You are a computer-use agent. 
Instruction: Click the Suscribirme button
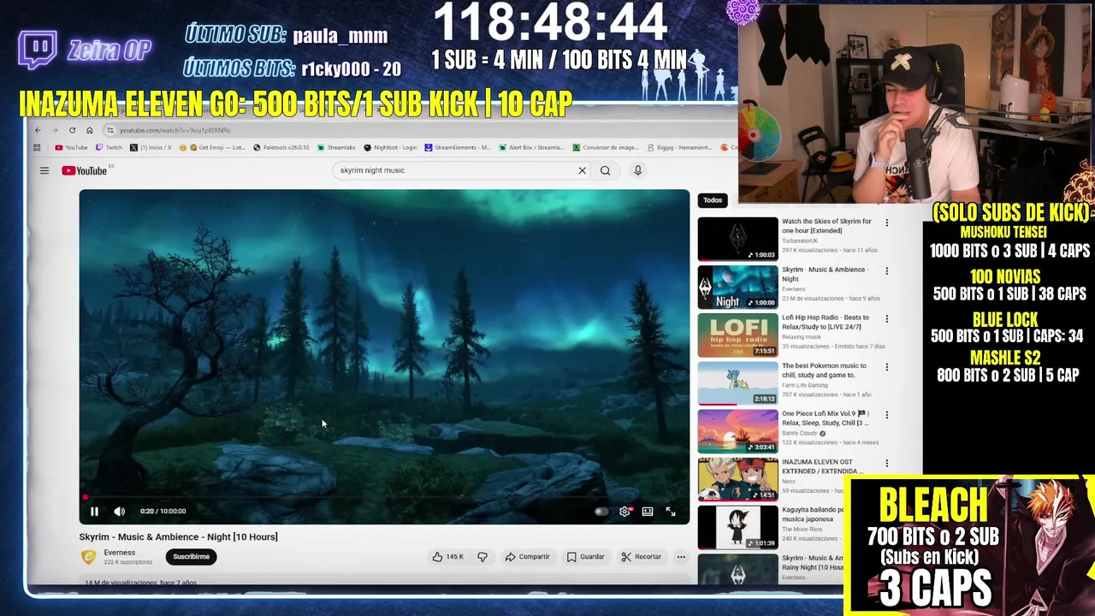[x=191, y=557]
